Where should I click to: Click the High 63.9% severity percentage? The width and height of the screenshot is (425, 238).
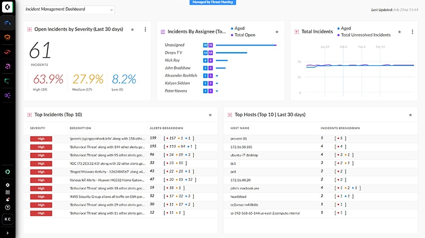pyautogui.click(x=48, y=80)
